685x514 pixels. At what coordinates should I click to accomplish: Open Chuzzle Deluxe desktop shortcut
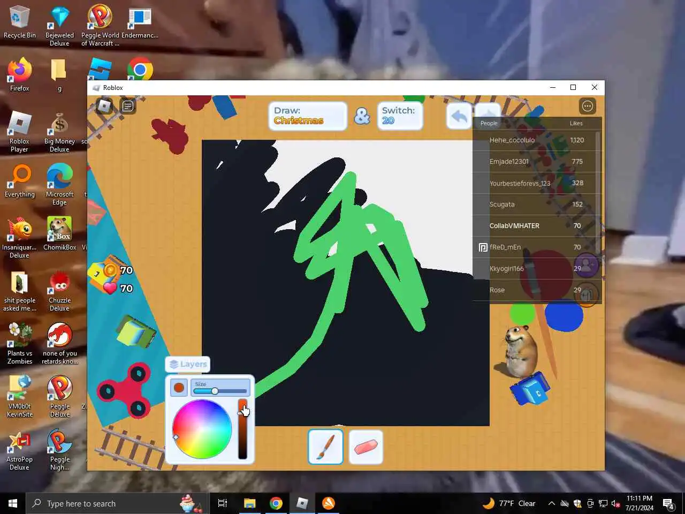(59, 291)
